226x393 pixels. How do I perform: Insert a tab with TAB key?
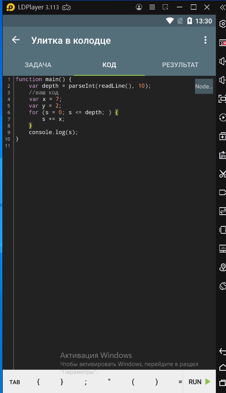point(14,382)
